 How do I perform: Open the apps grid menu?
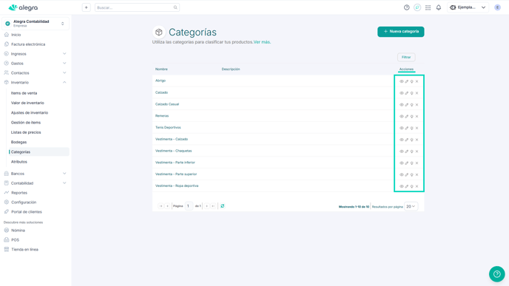pos(428,7)
